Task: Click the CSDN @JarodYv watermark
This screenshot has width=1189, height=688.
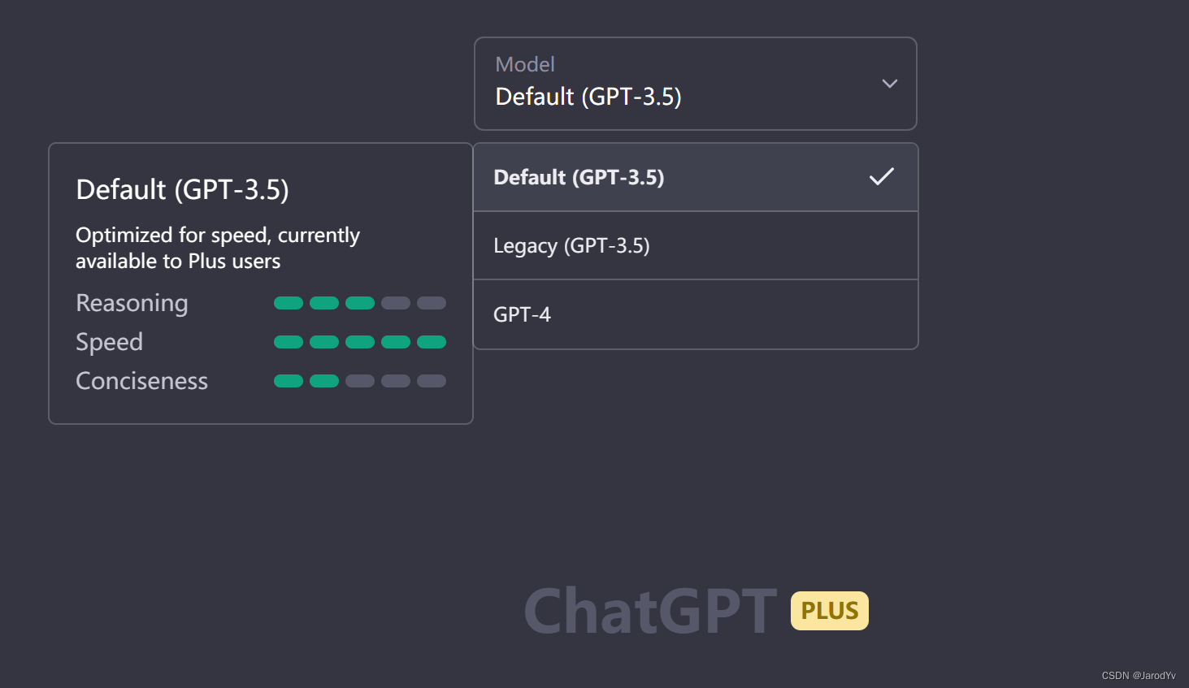Action: point(1138,675)
